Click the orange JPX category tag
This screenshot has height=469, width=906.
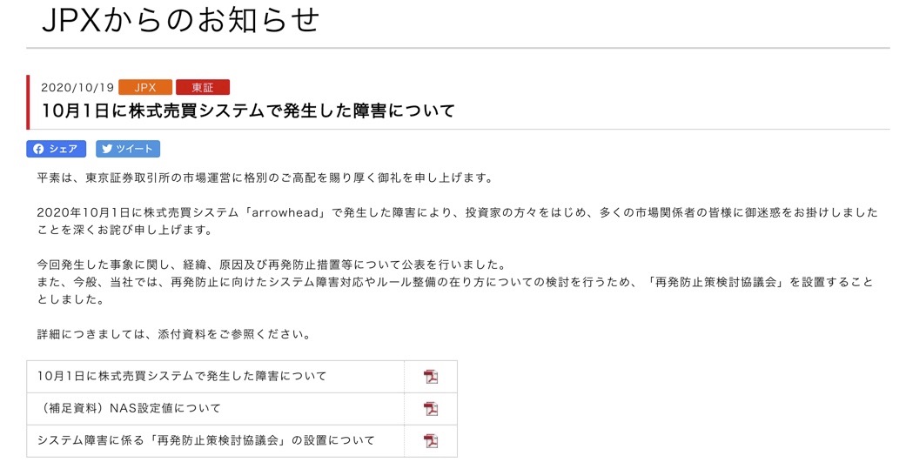(145, 87)
